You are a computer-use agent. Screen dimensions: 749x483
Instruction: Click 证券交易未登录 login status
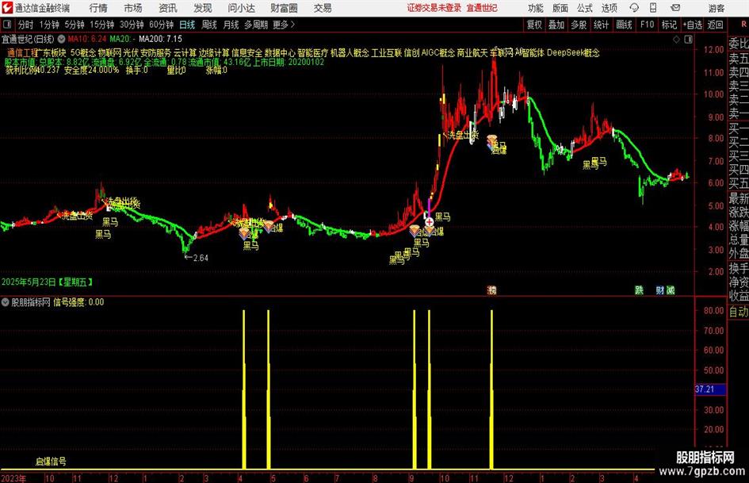434,8
